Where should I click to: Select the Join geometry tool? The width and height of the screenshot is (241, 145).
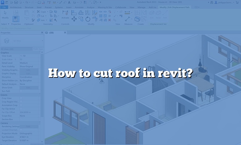point(41,20)
